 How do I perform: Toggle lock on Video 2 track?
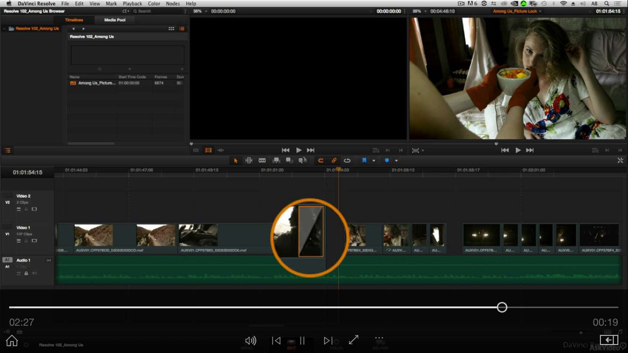tap(26, 209)
